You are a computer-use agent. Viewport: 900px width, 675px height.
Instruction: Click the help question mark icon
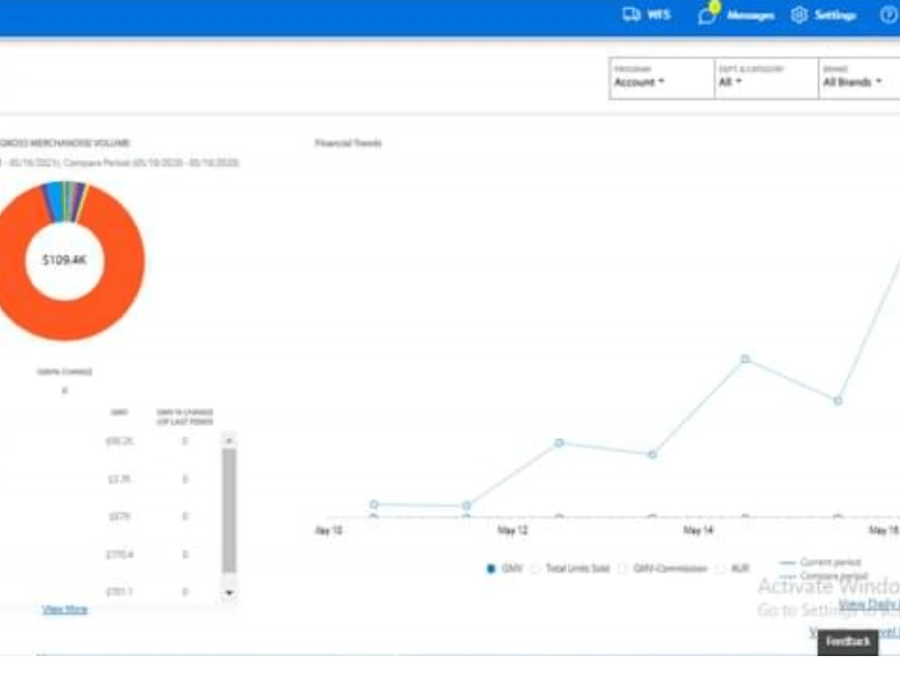(x=888, y=15)
